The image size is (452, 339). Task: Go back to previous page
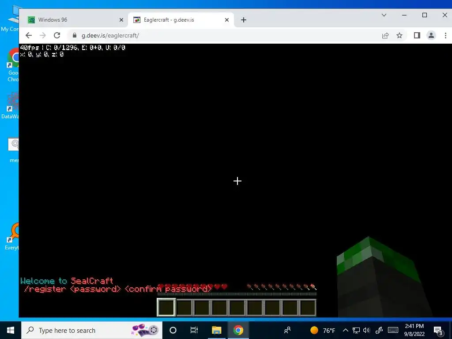[29, 35]
